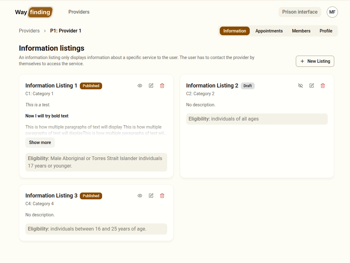Go to Providers breadcrumb link
This screenshot has height=263, width=350.
pyautogui.click(x=29, y=31)
